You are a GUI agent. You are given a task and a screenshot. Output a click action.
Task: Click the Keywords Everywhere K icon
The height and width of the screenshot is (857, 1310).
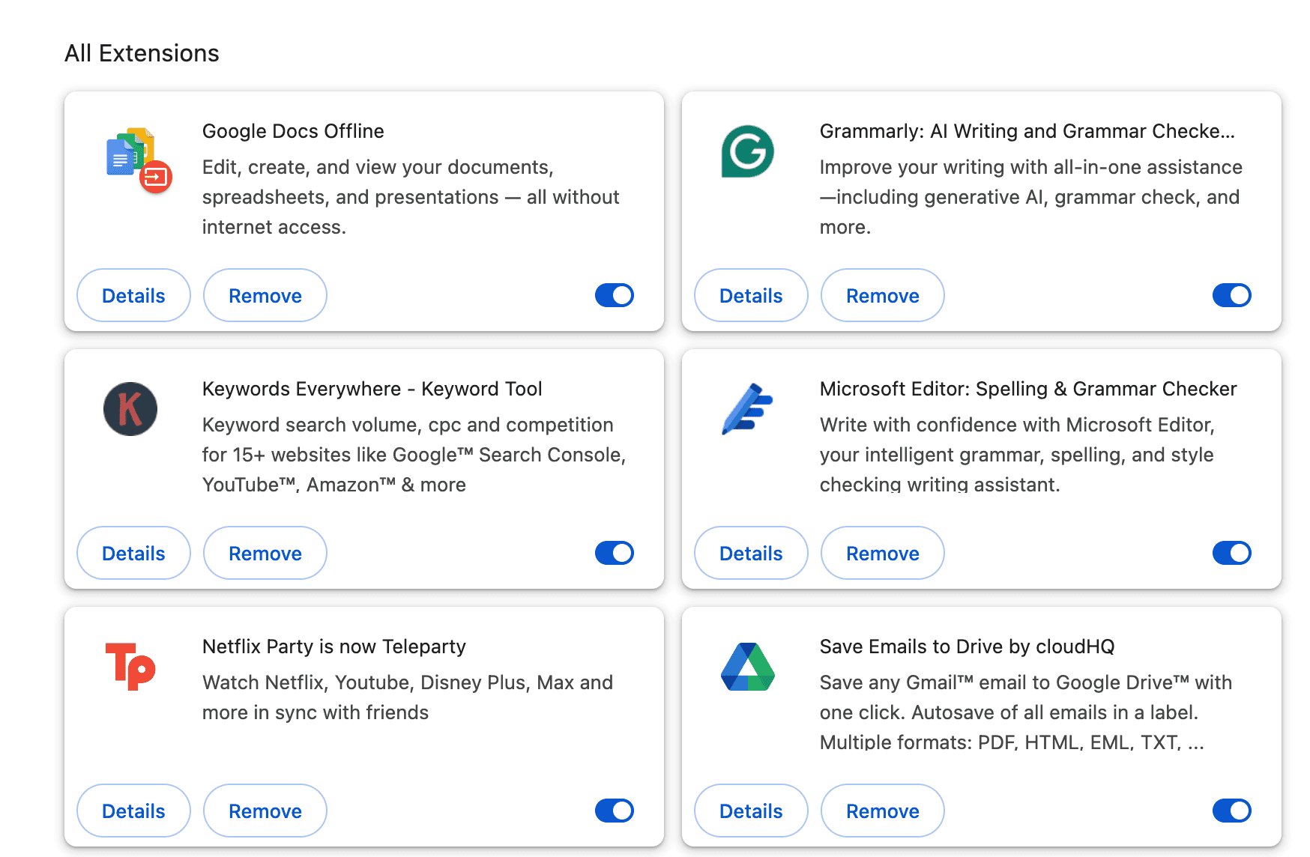130,409
